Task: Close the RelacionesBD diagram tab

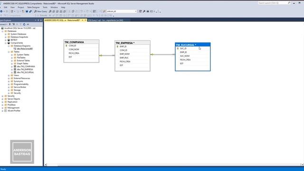Action: pyautogui.click(x=85, y=20)
